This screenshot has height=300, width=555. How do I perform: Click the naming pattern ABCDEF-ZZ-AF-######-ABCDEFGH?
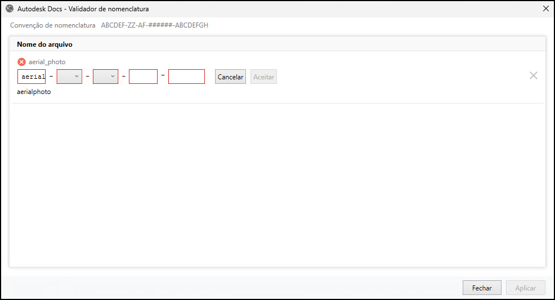click(x=155, y=25)
